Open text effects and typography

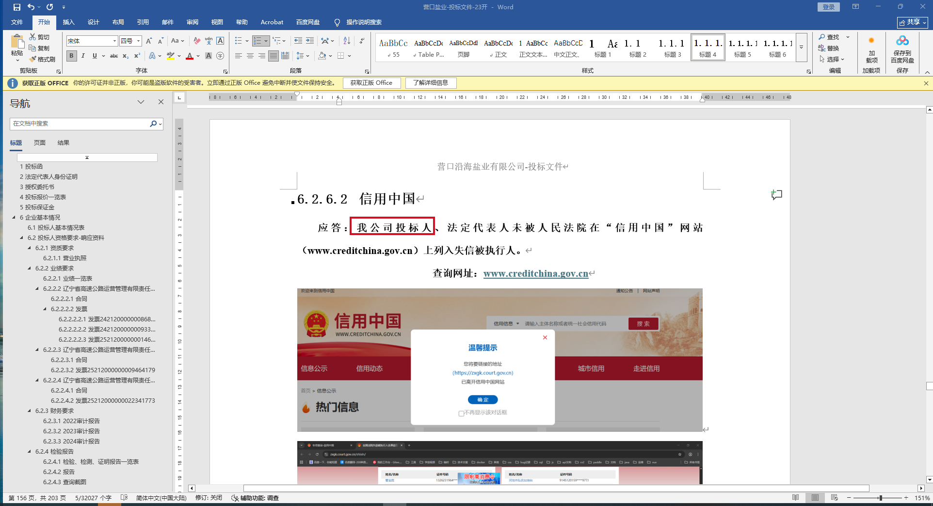153,56
